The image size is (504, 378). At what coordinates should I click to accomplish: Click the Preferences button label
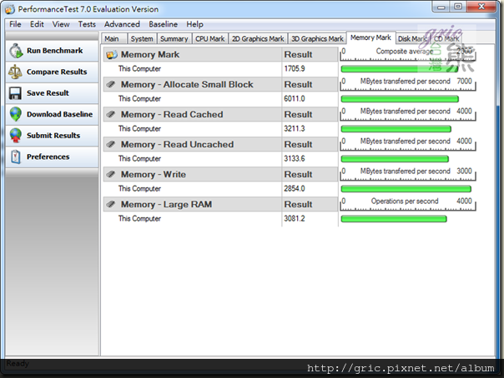point(48,157)
